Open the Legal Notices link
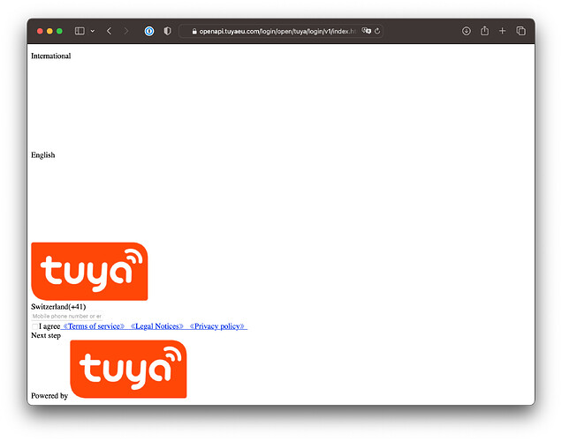Viewport: 562px width, 441px height. 157,326
